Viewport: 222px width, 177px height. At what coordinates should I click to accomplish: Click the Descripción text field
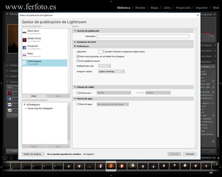coord(143,36)
